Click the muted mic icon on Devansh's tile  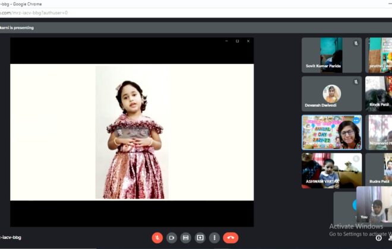tap(356, 82)
